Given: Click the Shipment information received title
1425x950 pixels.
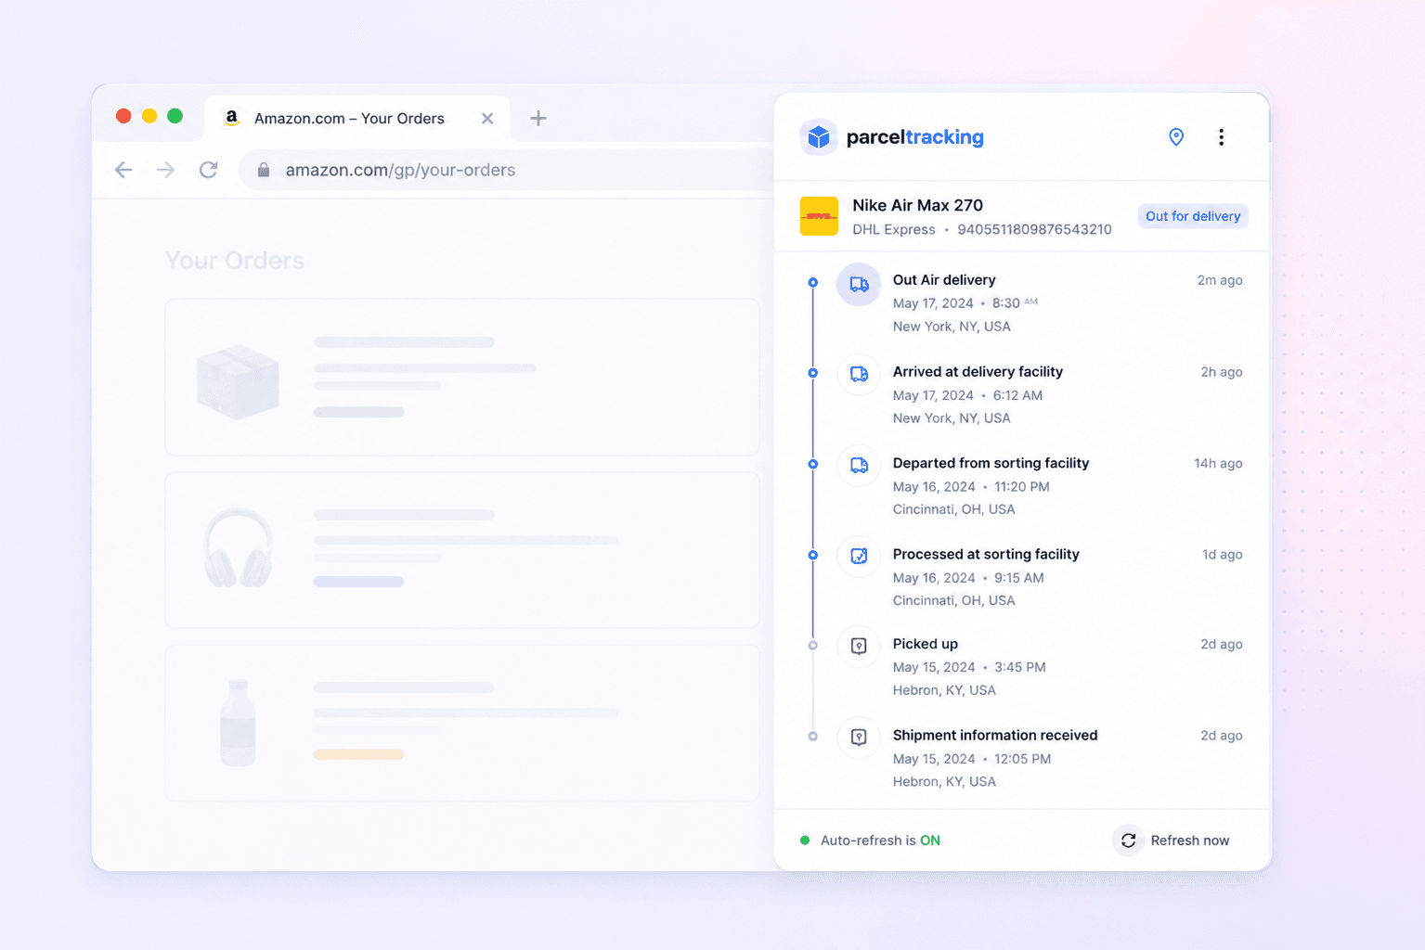Looking at the screenshot, I should pos(995,735).
